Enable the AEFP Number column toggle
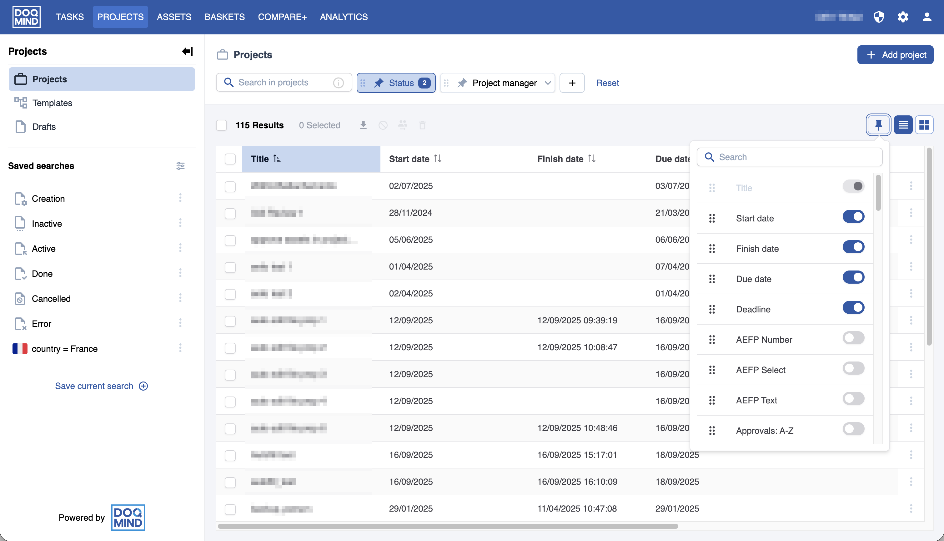The height and width of the screenshot is (541, 944). pos(853,338)
